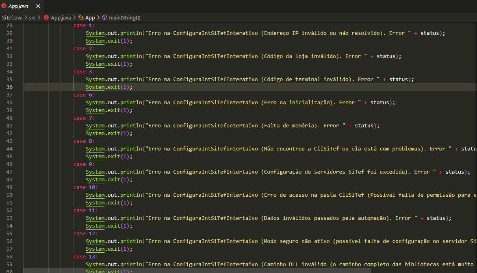Click the 'status' variable on line 53
Image resolution: width=477 pixels, height=273 pixels.
pyautogui.click(x=436, y=218)
